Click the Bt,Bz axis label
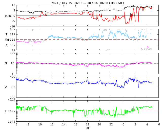 [x=8, y=16]
